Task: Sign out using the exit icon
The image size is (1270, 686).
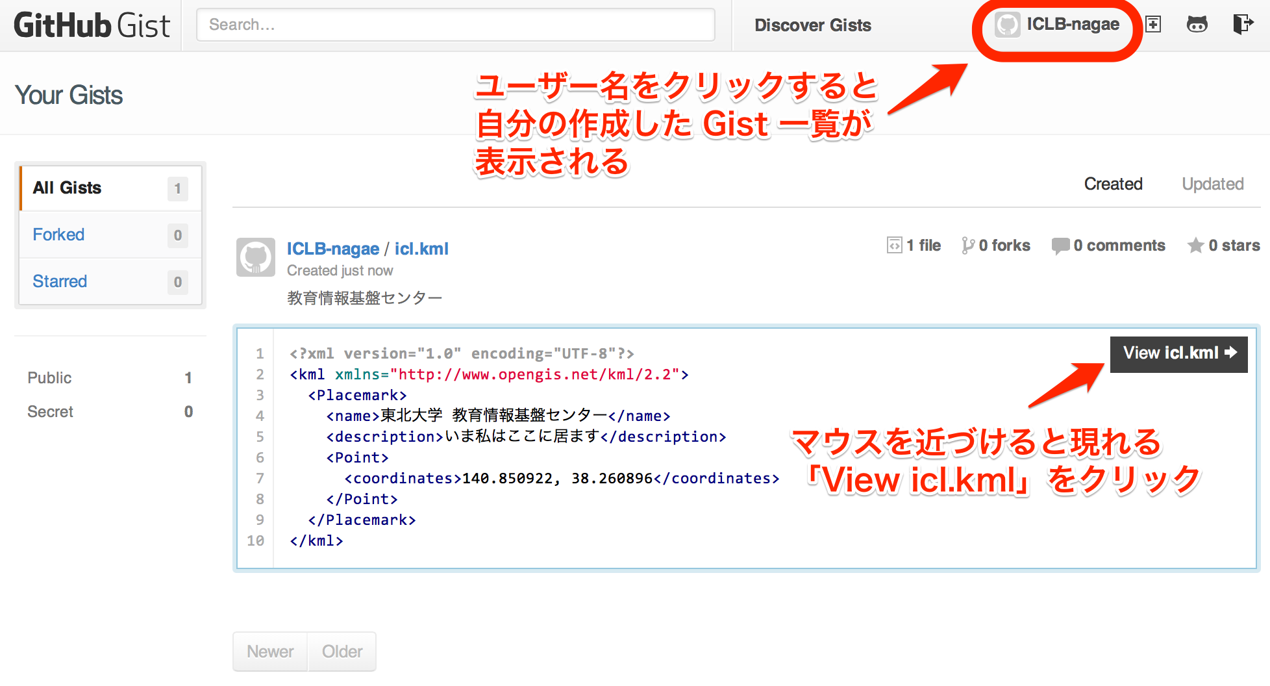Action: pyautogui.click(x=1243, y=25)
